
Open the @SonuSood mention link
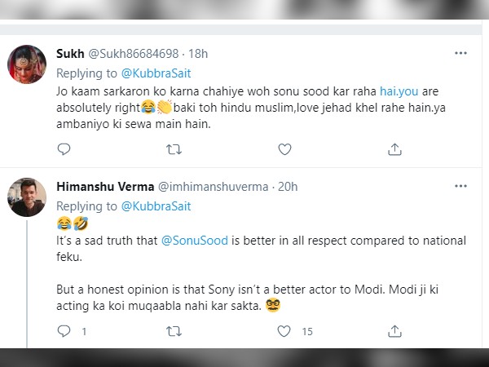(197, 241)
